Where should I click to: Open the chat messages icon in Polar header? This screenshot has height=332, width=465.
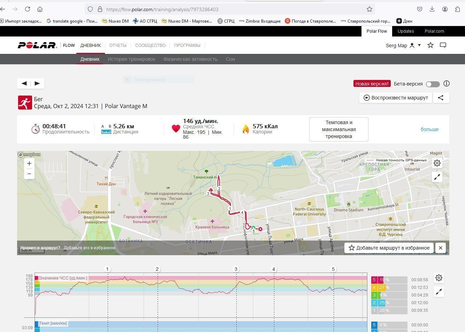point(443,45)
